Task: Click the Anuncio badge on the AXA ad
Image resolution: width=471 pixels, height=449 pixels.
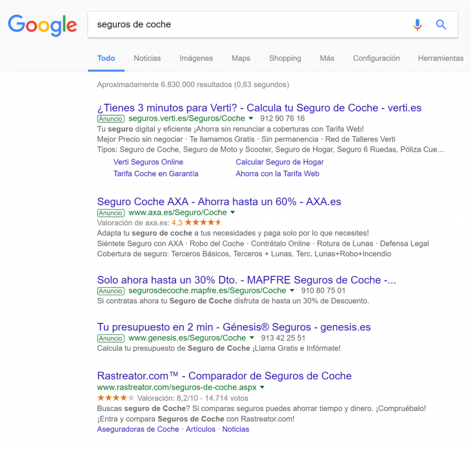Action: tap(111, 213)
